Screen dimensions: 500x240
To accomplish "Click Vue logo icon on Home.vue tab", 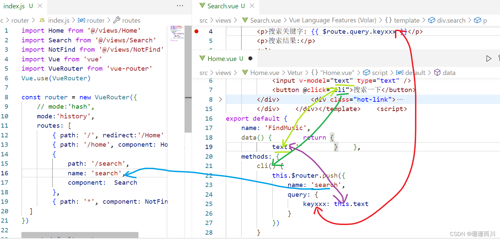I will click(x=202, y=58).
